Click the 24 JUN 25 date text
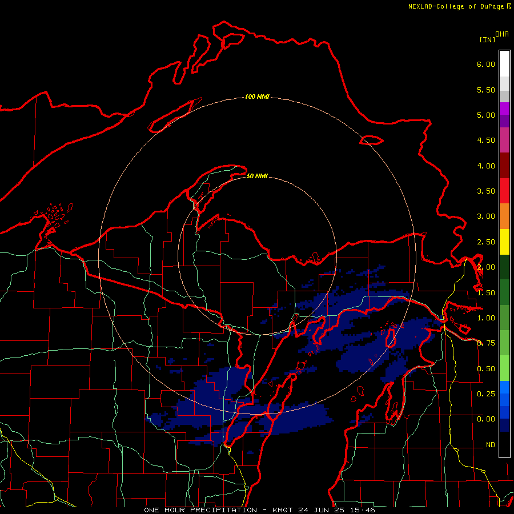514x514 pixels. [322, 510]
